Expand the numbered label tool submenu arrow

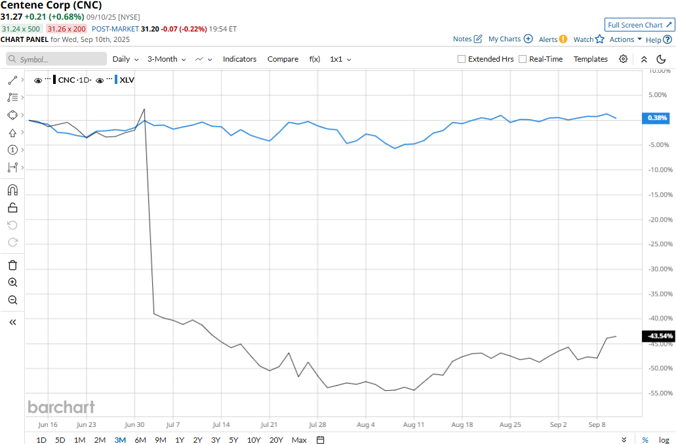coord(22,150)
